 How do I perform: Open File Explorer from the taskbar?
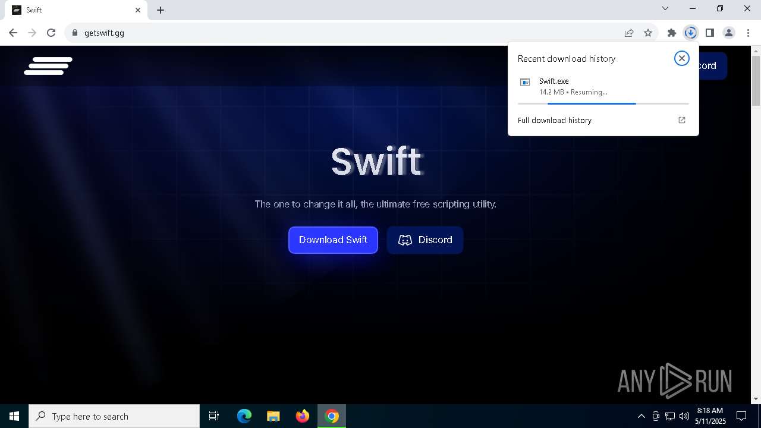pyautogui.click(x=273, y=416)
